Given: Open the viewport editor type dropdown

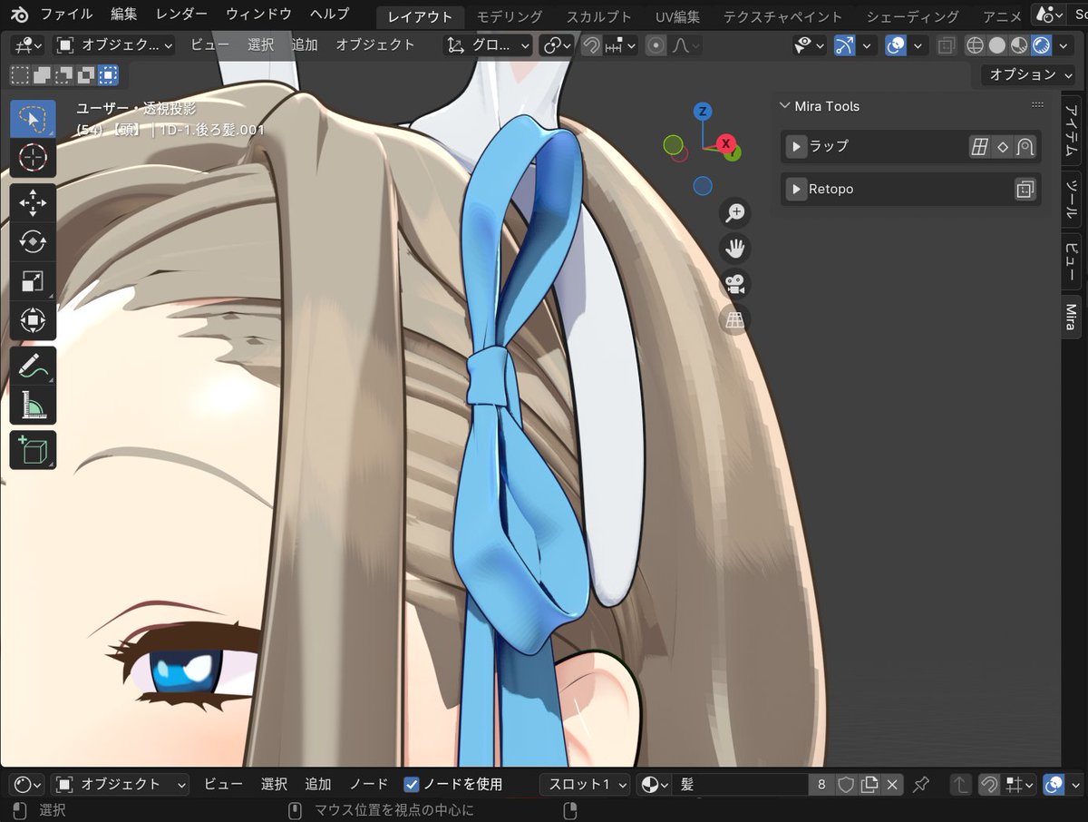Looking at the screenshot, I should coord(27,45).
